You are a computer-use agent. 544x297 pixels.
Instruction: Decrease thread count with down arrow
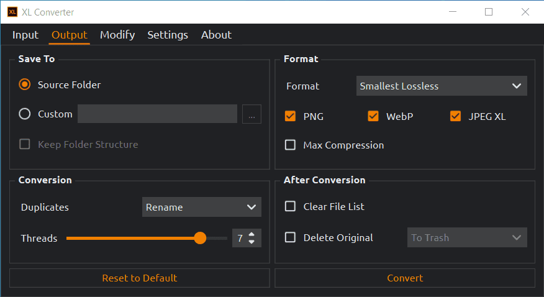click(252, 242)
